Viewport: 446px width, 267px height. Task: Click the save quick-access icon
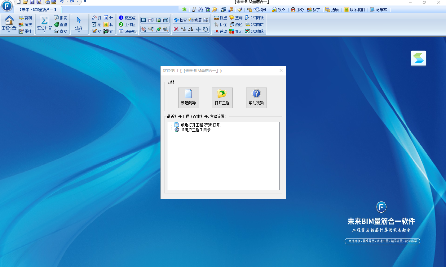(x=32, y=2)
